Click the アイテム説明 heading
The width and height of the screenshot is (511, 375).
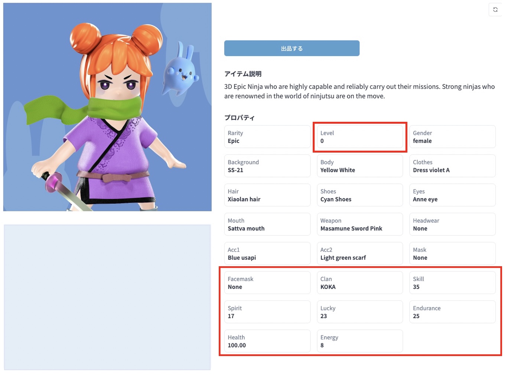(x=243, y=74)
